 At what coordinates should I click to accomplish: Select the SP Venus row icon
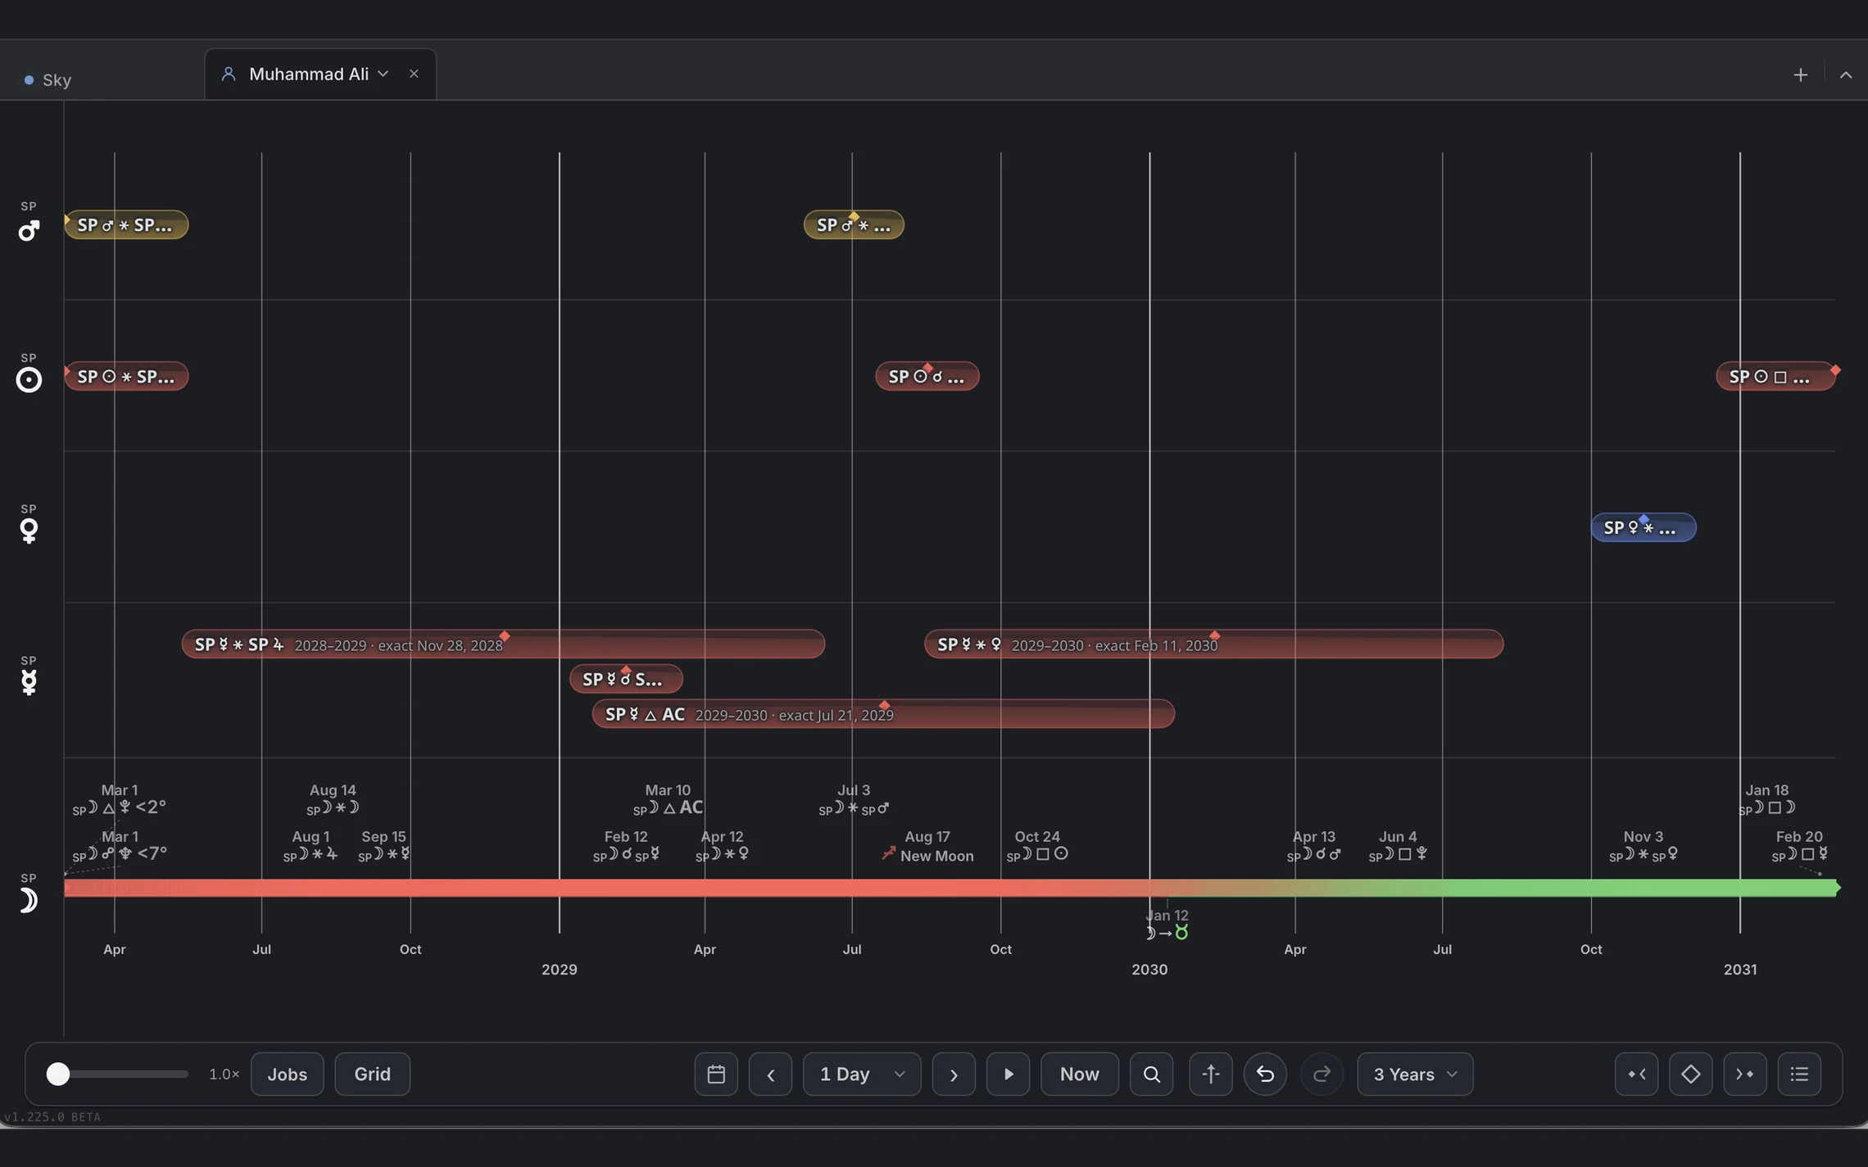(x=29, y=531)
